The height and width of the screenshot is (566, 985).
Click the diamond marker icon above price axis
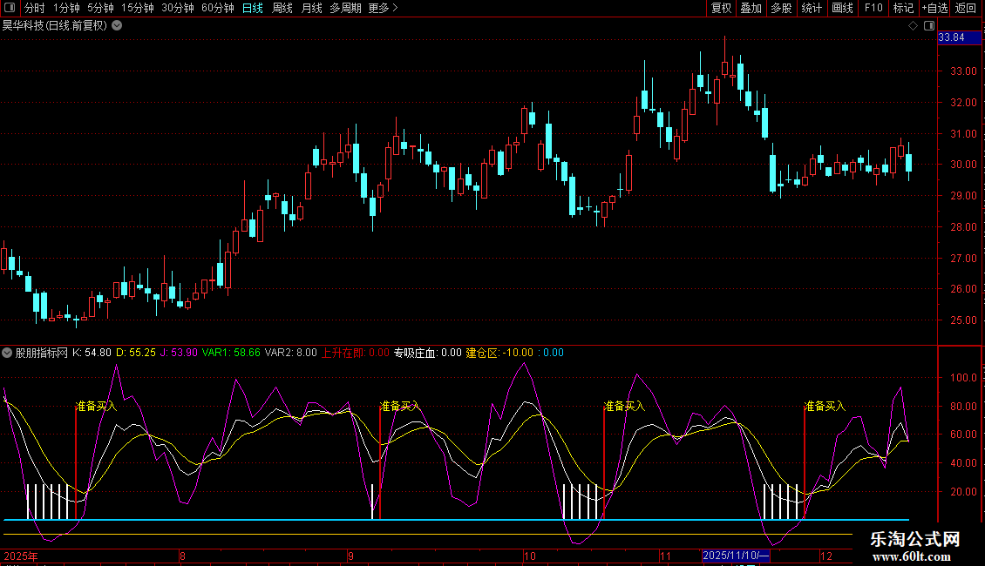[x=913, y=26]
